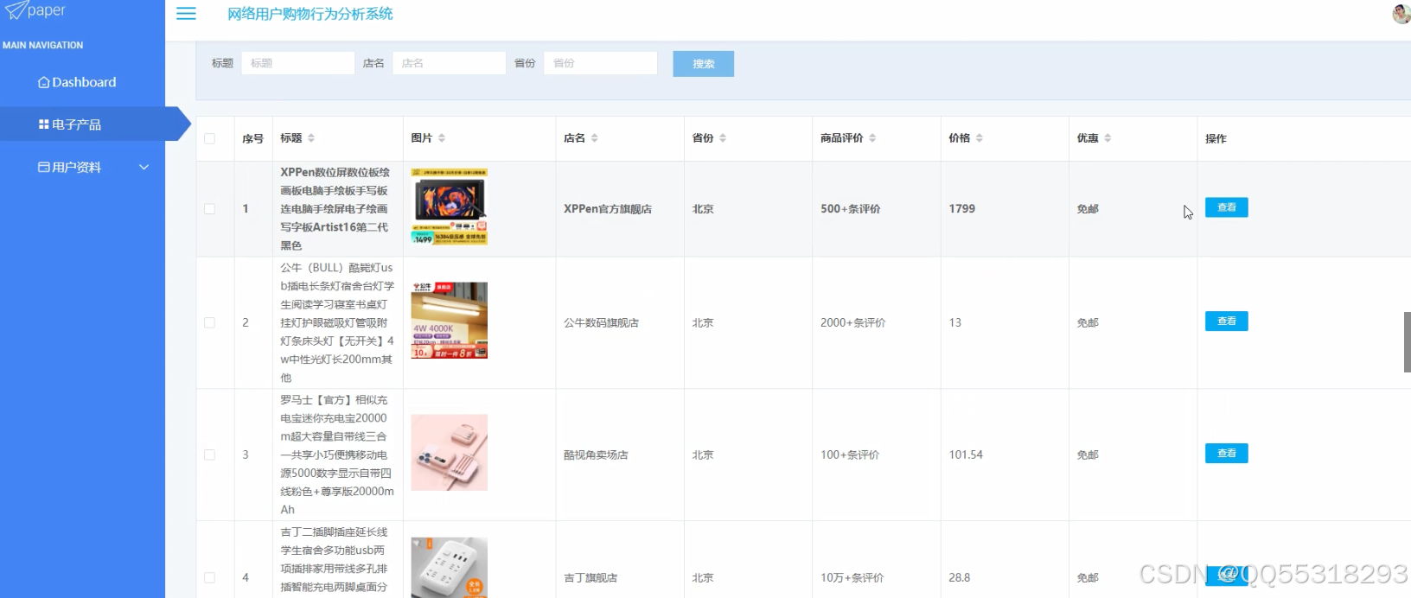Focus the 店名 search input field
This screenshot has width=1411, height=598.
[x=449, y=63]
